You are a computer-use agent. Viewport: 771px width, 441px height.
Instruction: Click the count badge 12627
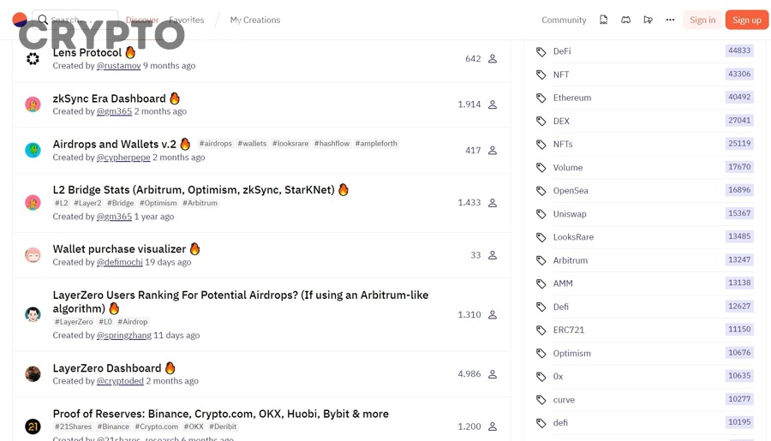click(739, 307)
